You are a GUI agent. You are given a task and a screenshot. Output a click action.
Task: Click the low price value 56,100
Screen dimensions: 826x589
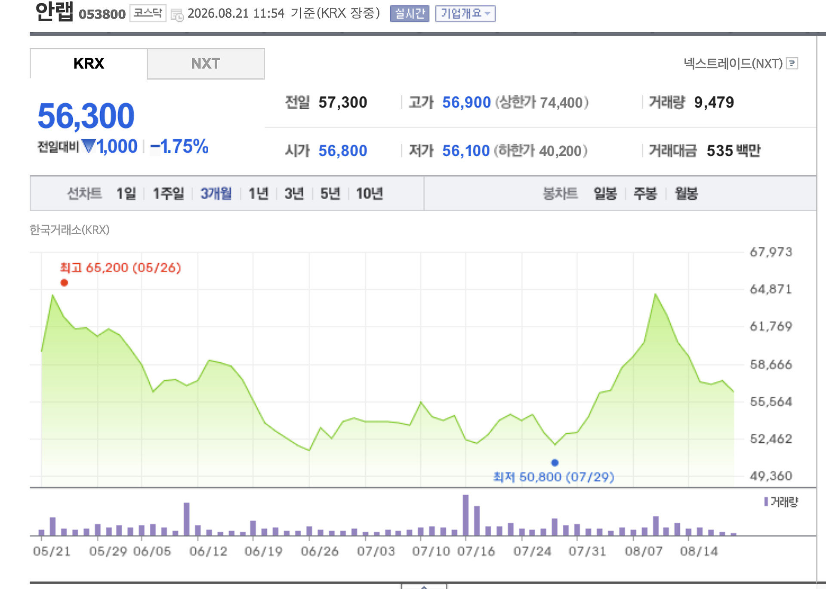point(466,151)
